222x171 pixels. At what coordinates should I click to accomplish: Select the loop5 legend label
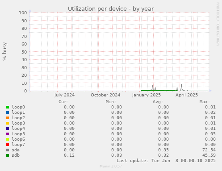pos(18,134)
